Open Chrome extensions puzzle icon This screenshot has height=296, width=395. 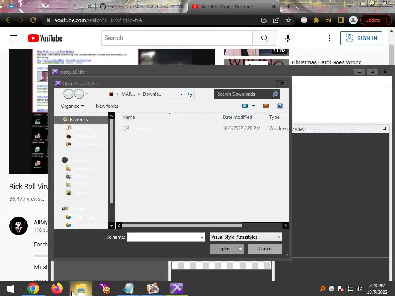(x=316, y=20)
